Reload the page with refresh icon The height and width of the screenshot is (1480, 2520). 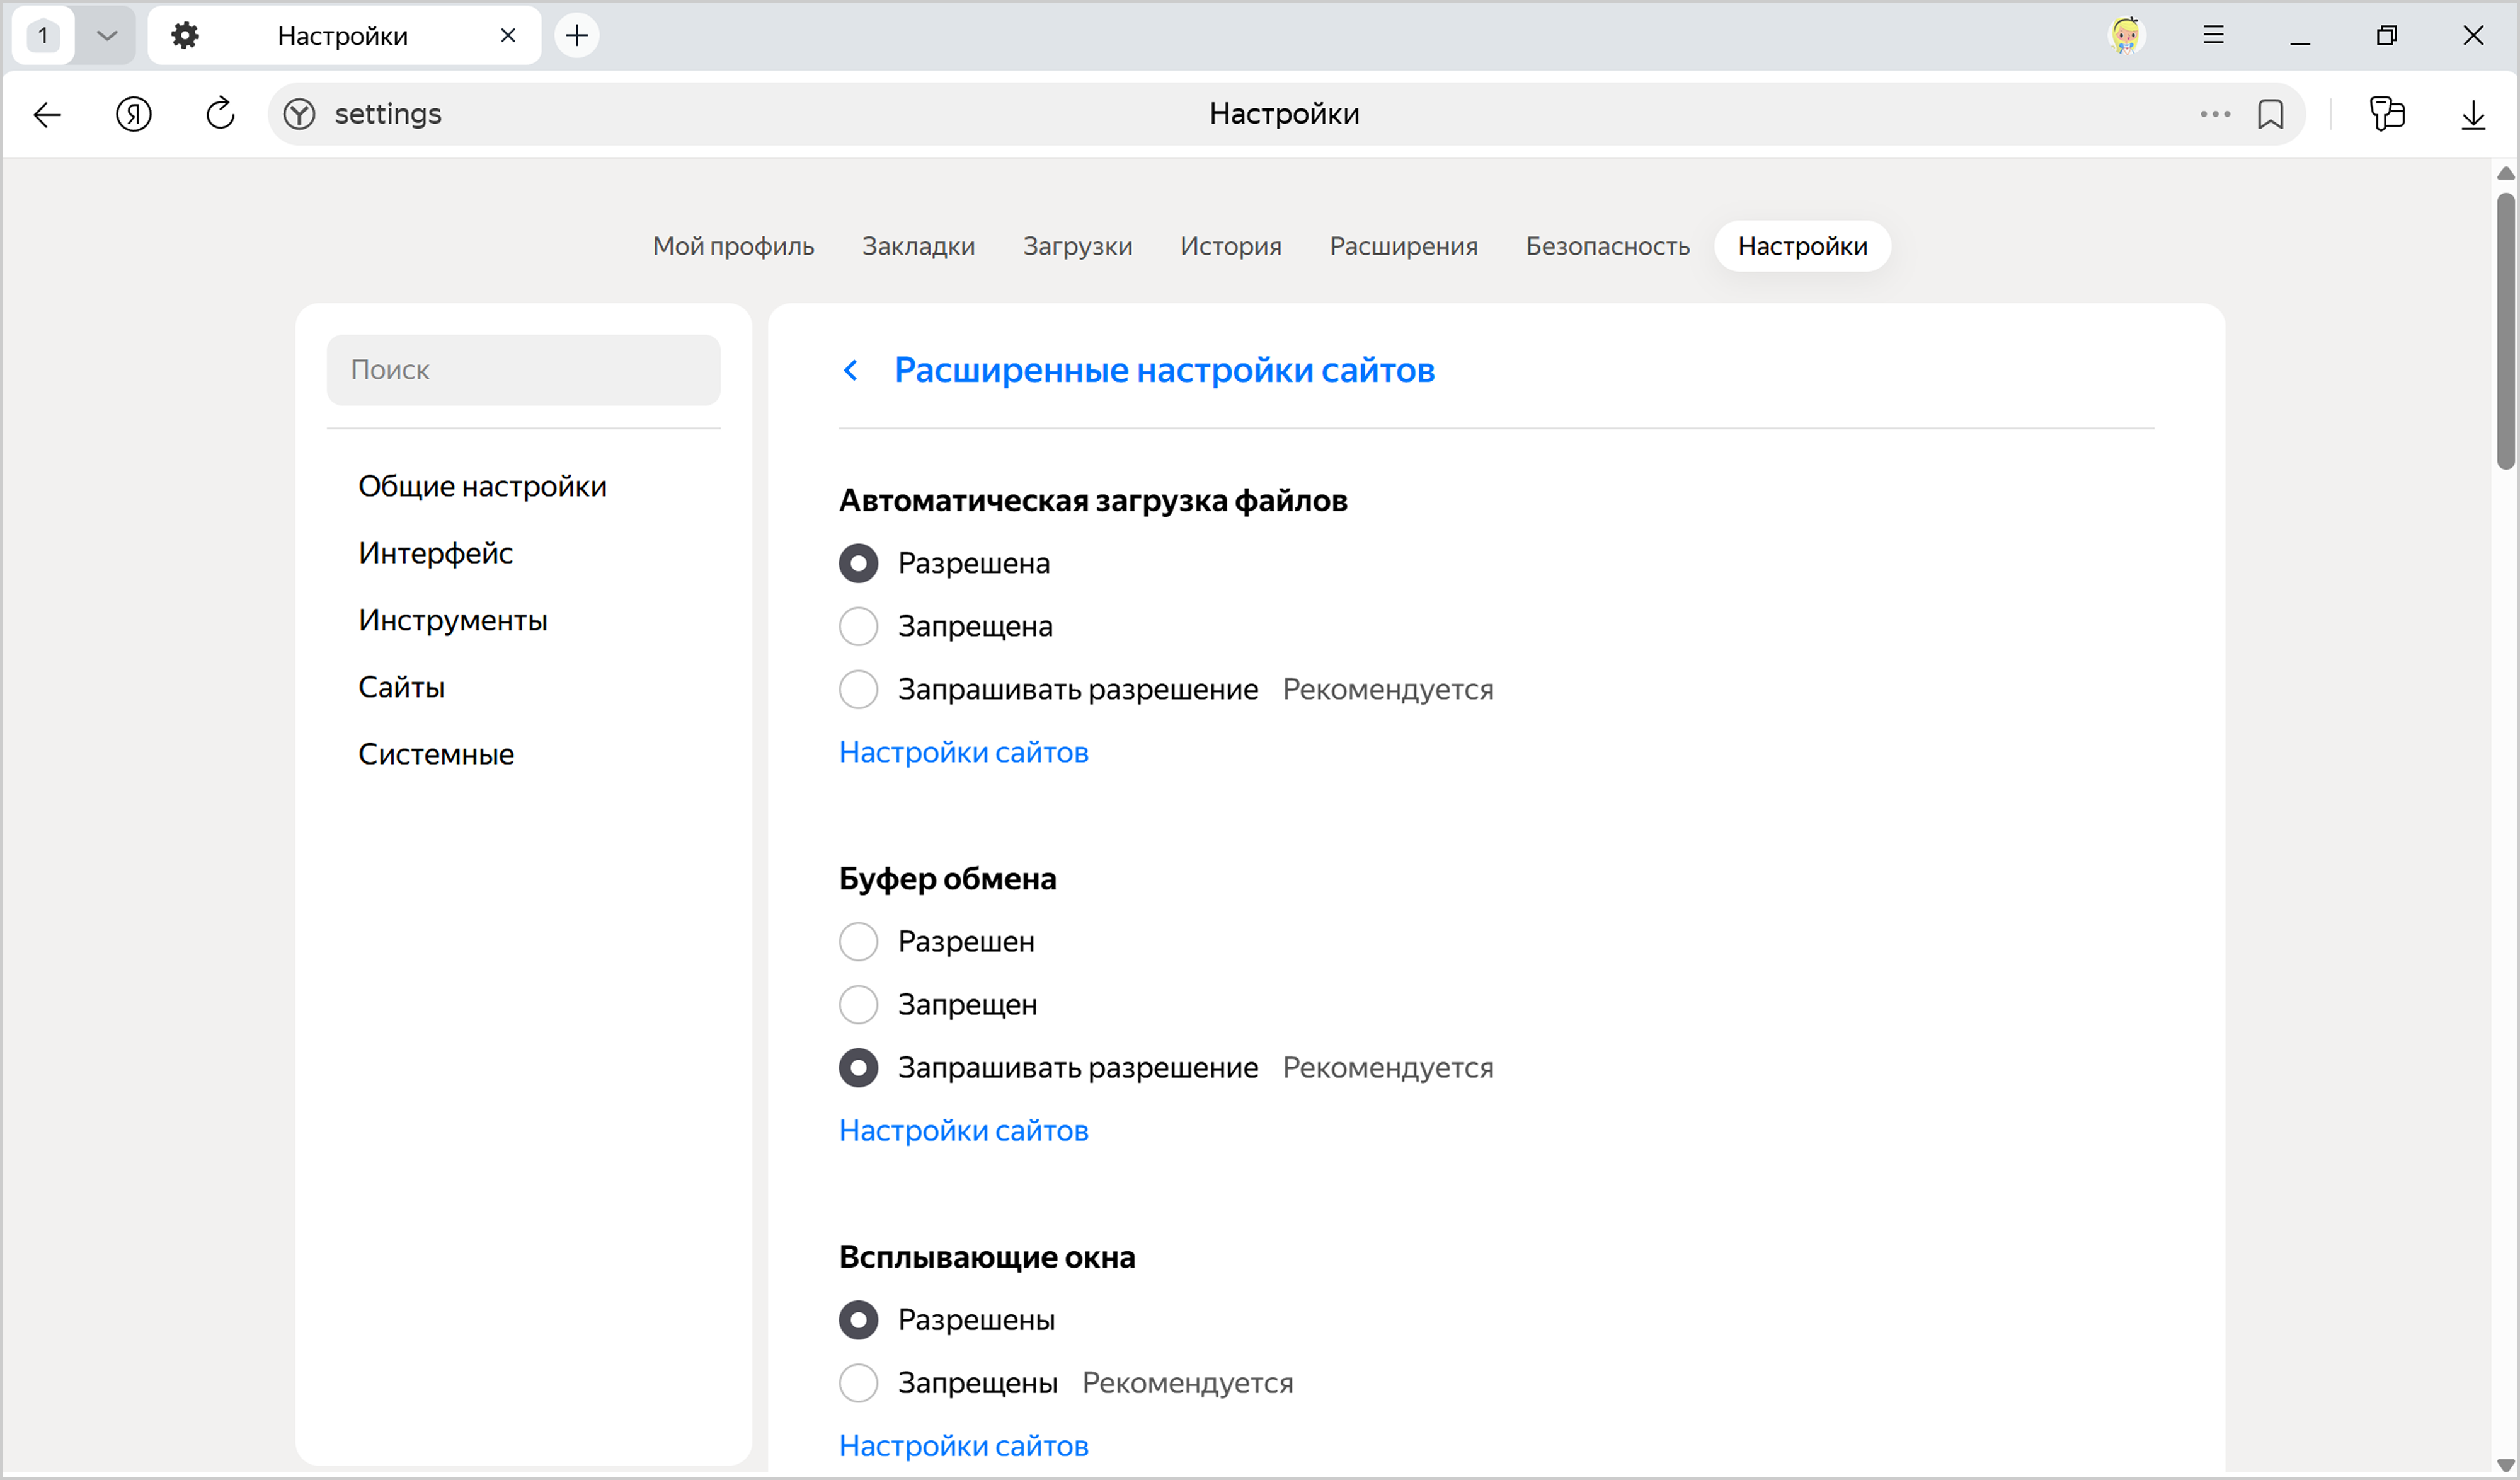click(220, 114)
